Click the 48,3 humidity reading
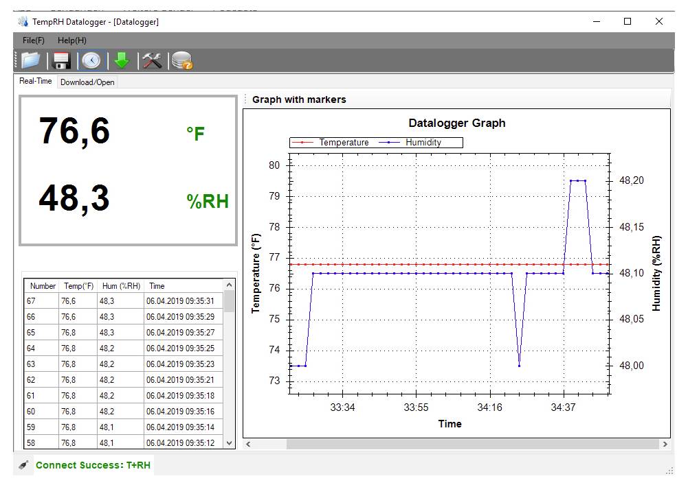This screenshot has height=485, width=688. (74, 198)
